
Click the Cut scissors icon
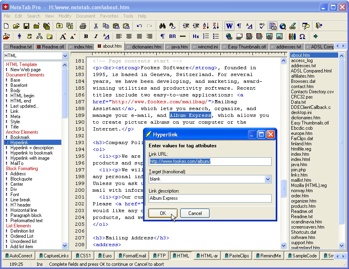point(96,26)
